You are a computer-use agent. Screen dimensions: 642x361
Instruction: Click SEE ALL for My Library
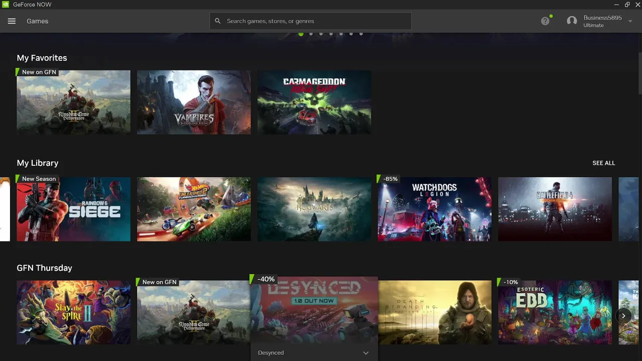(603, 163)
